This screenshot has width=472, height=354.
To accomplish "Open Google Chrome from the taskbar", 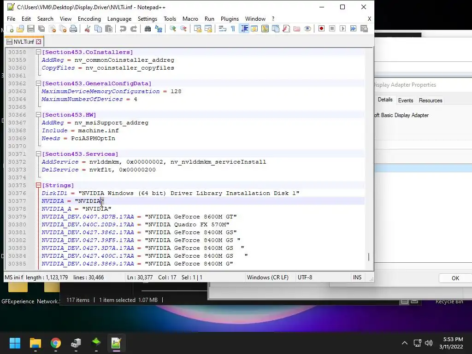I will tap(55, 343).
